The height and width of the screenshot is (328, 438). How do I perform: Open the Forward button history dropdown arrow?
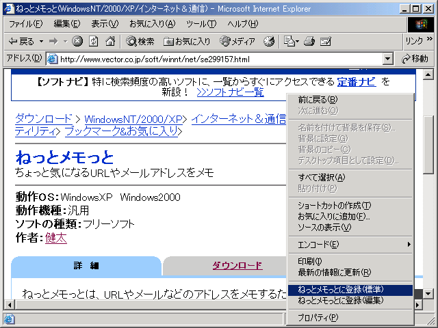point(65,42)
